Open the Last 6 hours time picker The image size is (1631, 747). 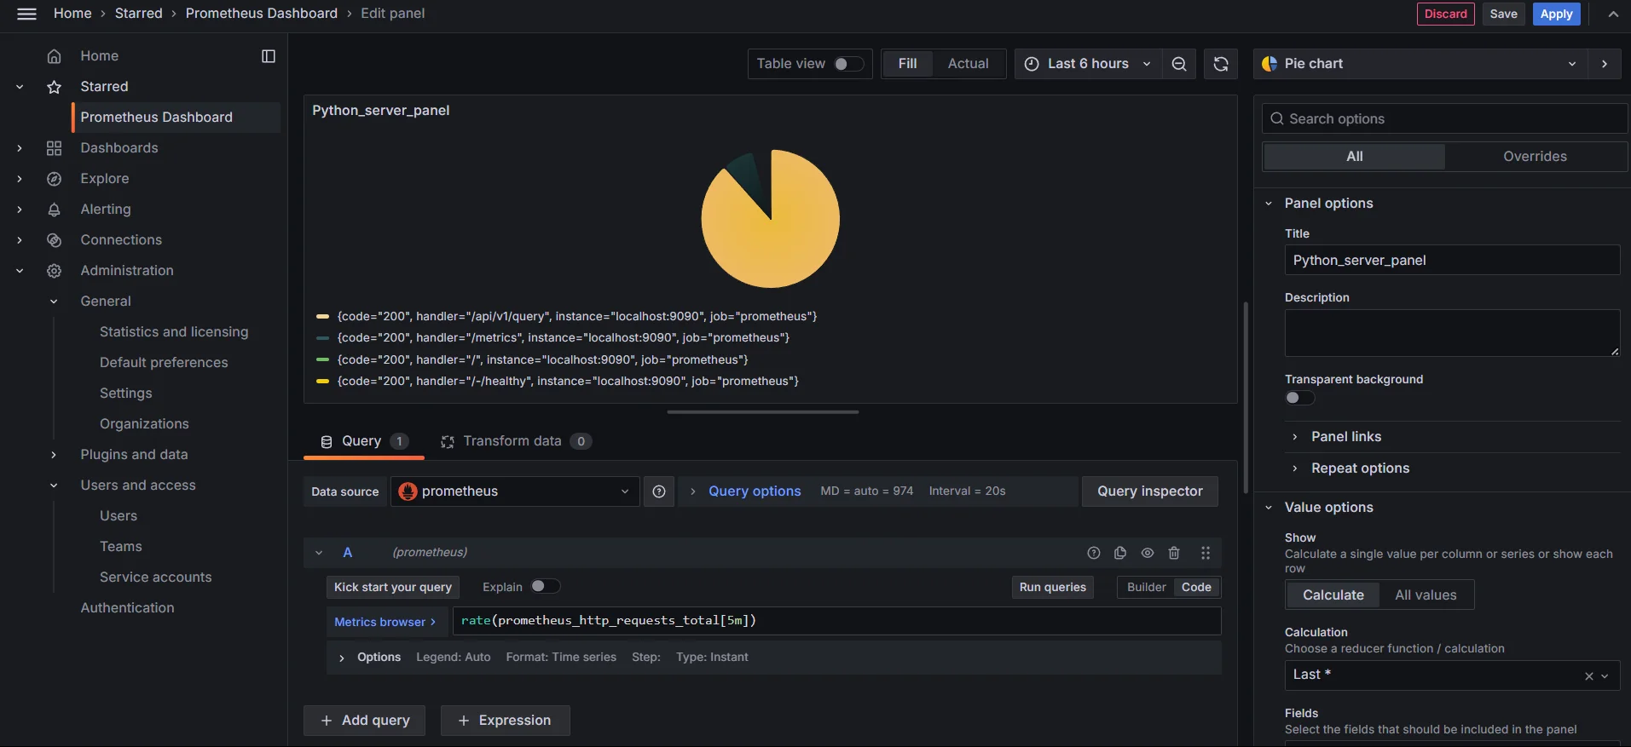[x=1088, y=64]
